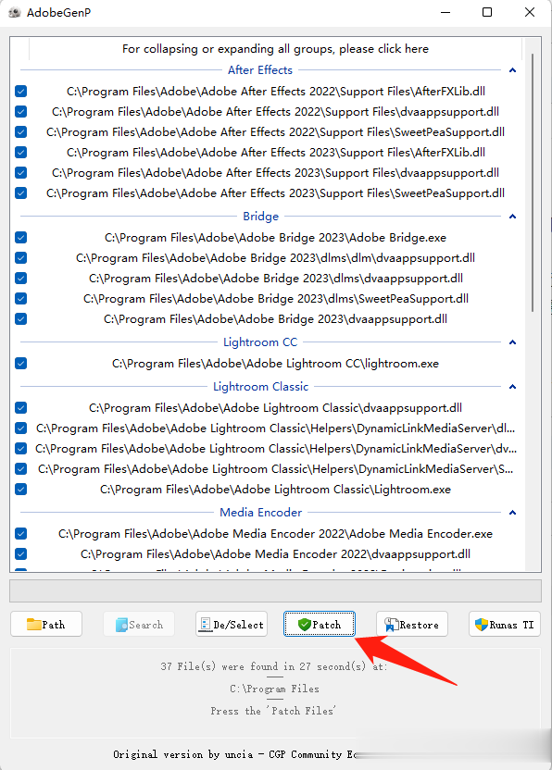Viewport: 552px width, 770px height.
Task: Uncheck Bridge 2023 dlms\dvaappsupport.dll checkbox
Action: coord(20,279)
